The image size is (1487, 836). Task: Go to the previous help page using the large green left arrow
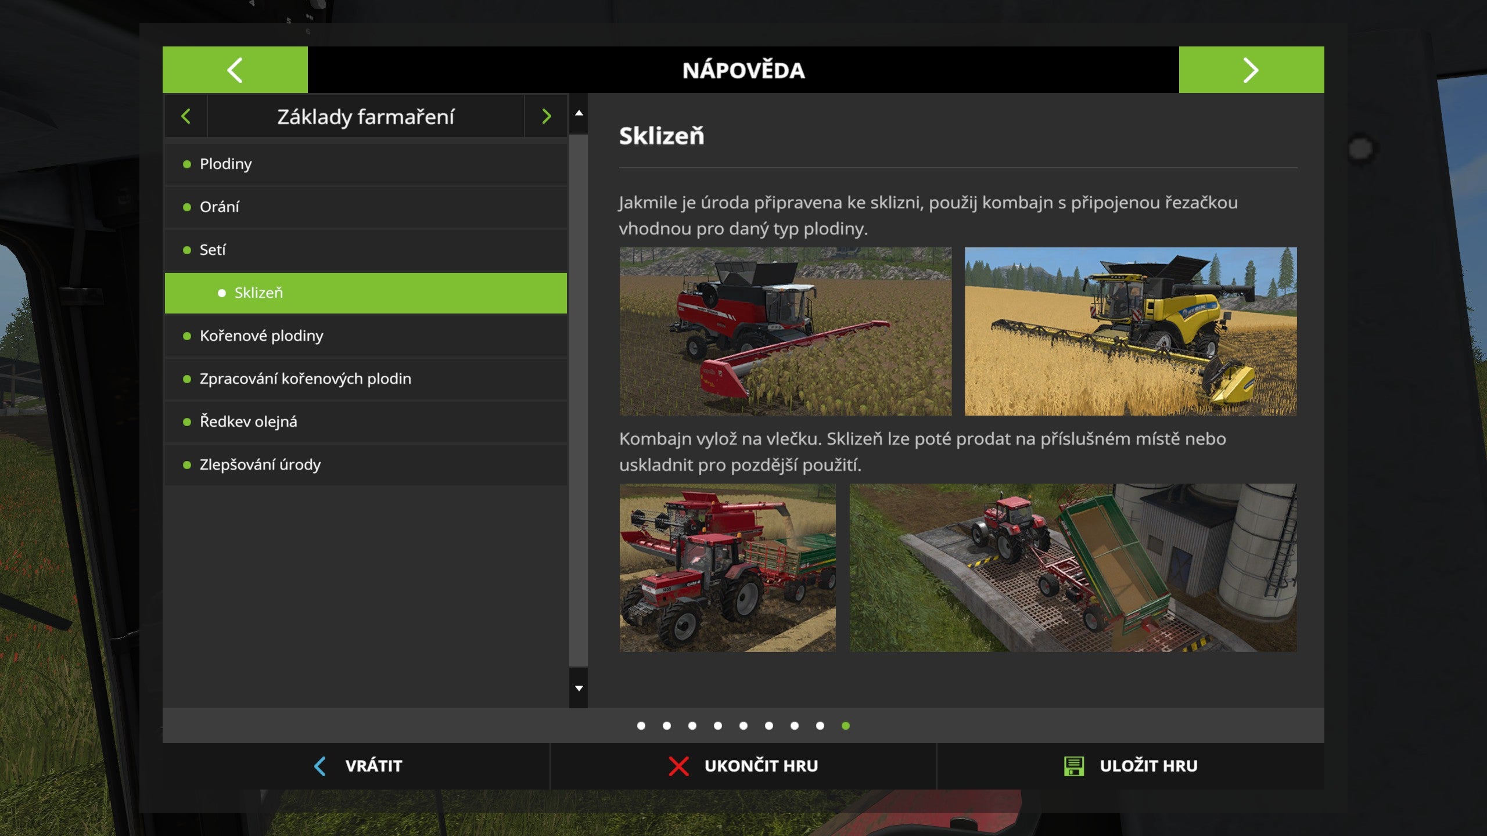(235, 70)
